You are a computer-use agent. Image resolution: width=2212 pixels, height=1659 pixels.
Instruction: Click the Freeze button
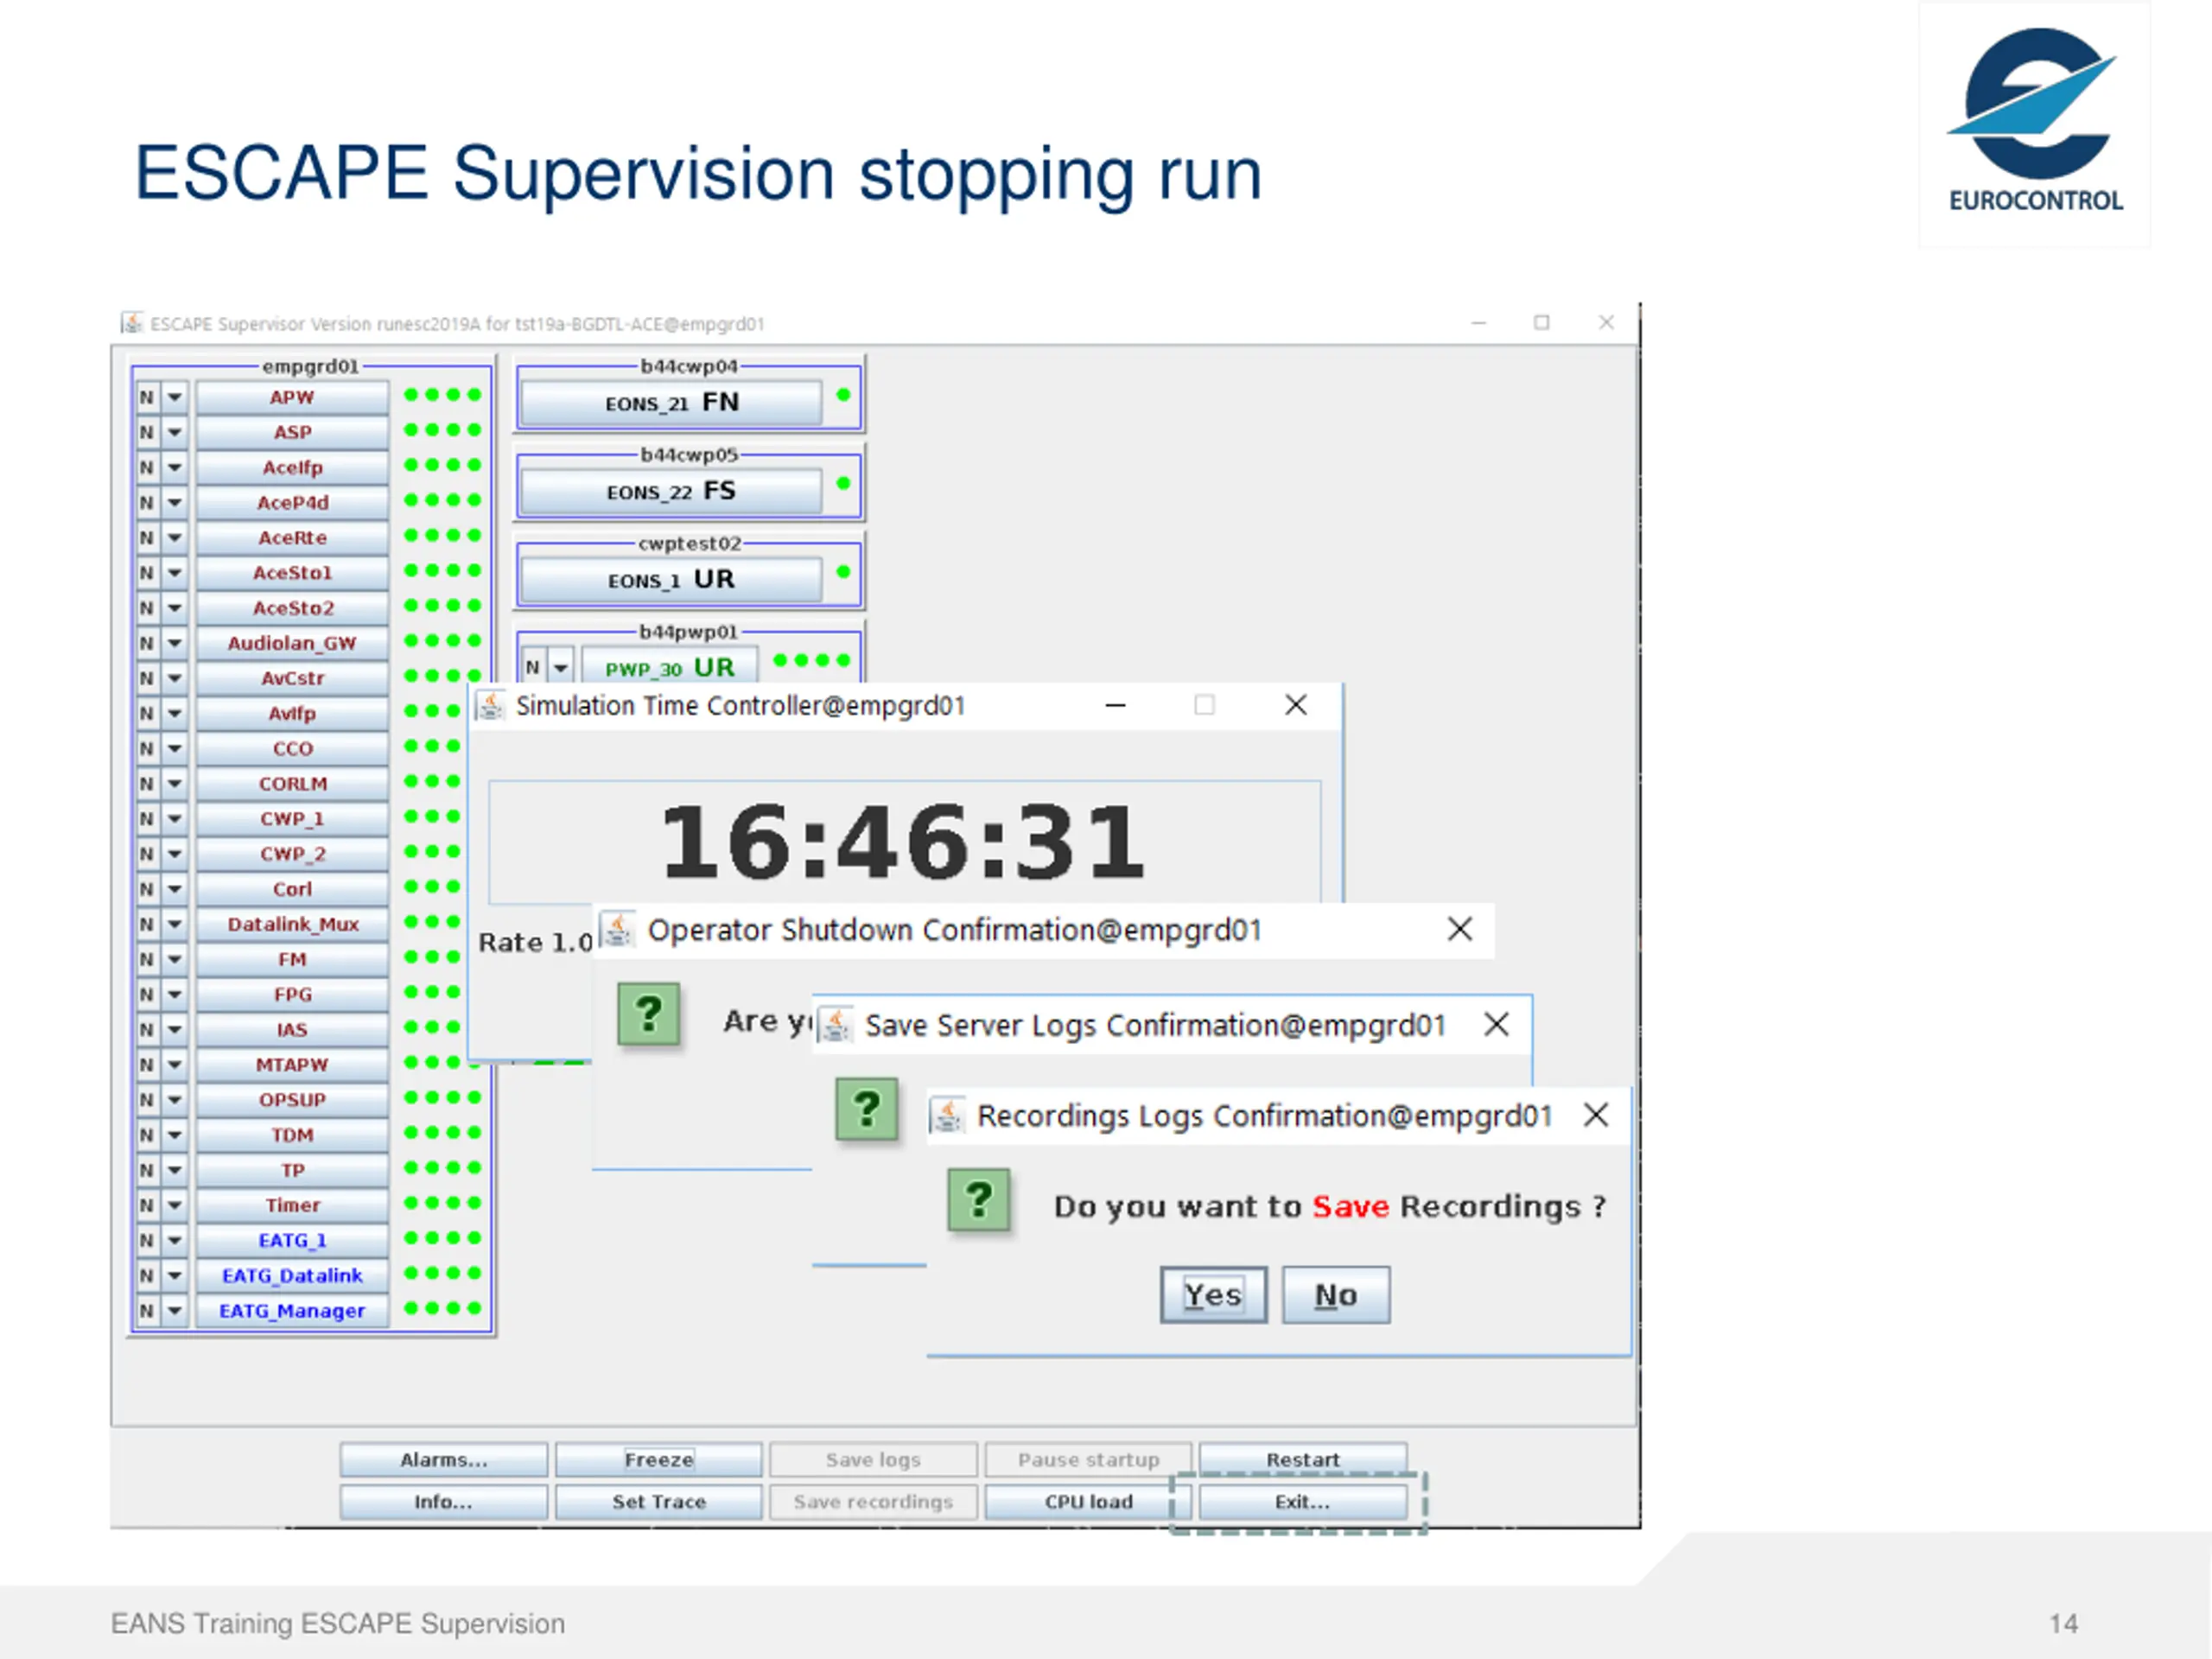click(x=659, y=1460)
